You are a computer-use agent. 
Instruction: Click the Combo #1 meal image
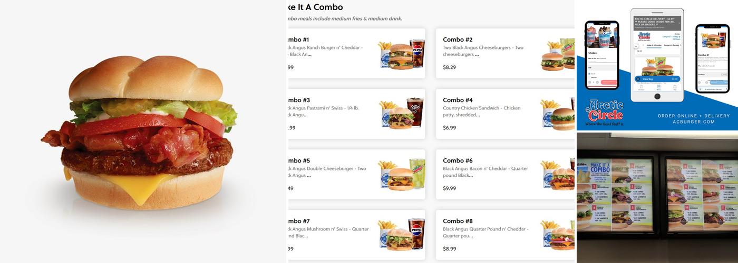tap(402, 54)
